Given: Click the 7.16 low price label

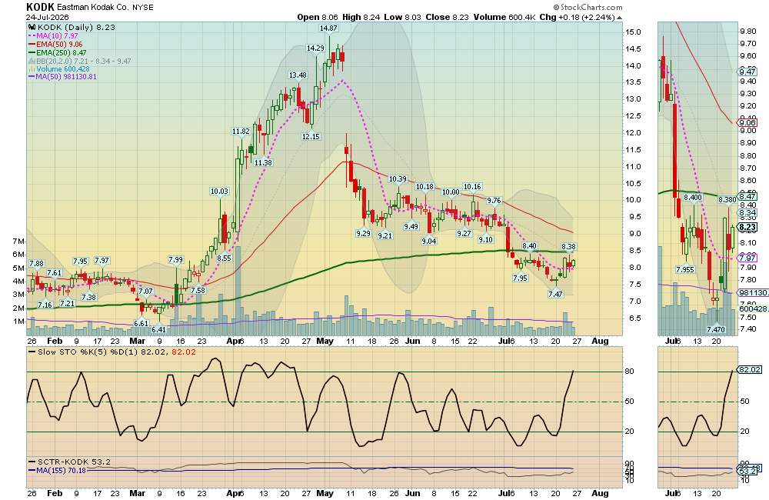Looking at the screenshot, I should (45, 305).
